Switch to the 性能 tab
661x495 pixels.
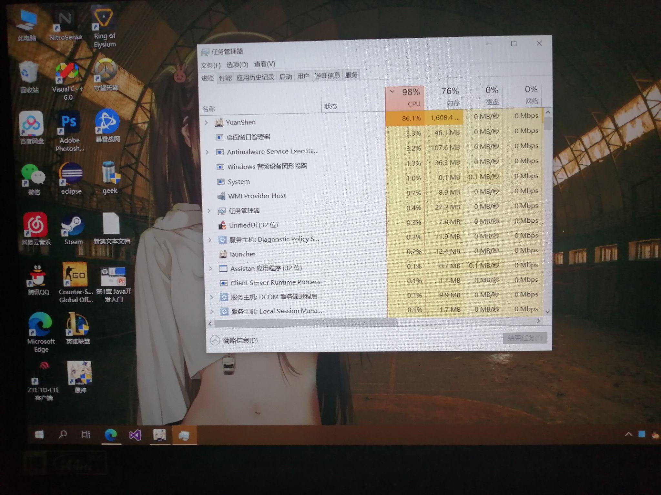pyautogui.click(x=225, y=78)
